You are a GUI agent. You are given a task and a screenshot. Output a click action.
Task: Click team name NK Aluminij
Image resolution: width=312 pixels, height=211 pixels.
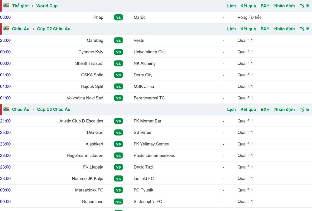[x=144, y=64]
